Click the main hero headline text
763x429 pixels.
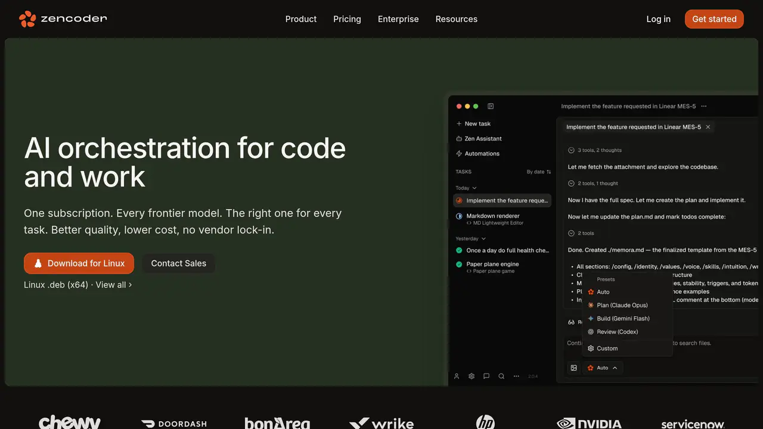click(185, 162)
